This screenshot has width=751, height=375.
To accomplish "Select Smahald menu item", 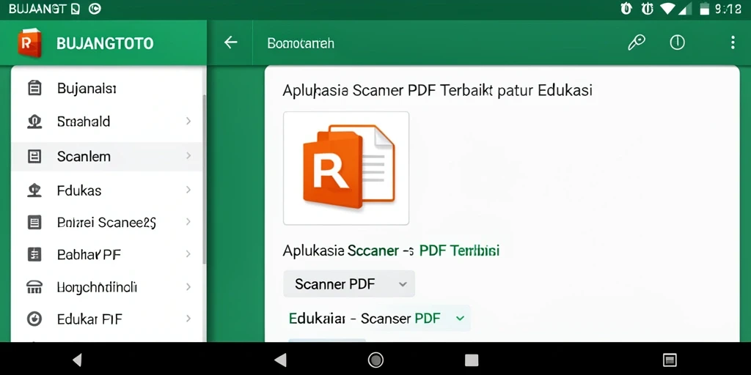I will tap(109, 122).
